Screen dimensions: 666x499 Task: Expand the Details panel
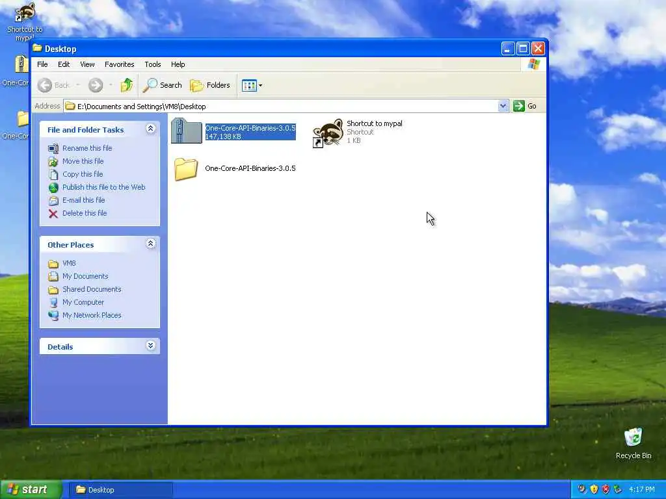[x=150, y=346]
